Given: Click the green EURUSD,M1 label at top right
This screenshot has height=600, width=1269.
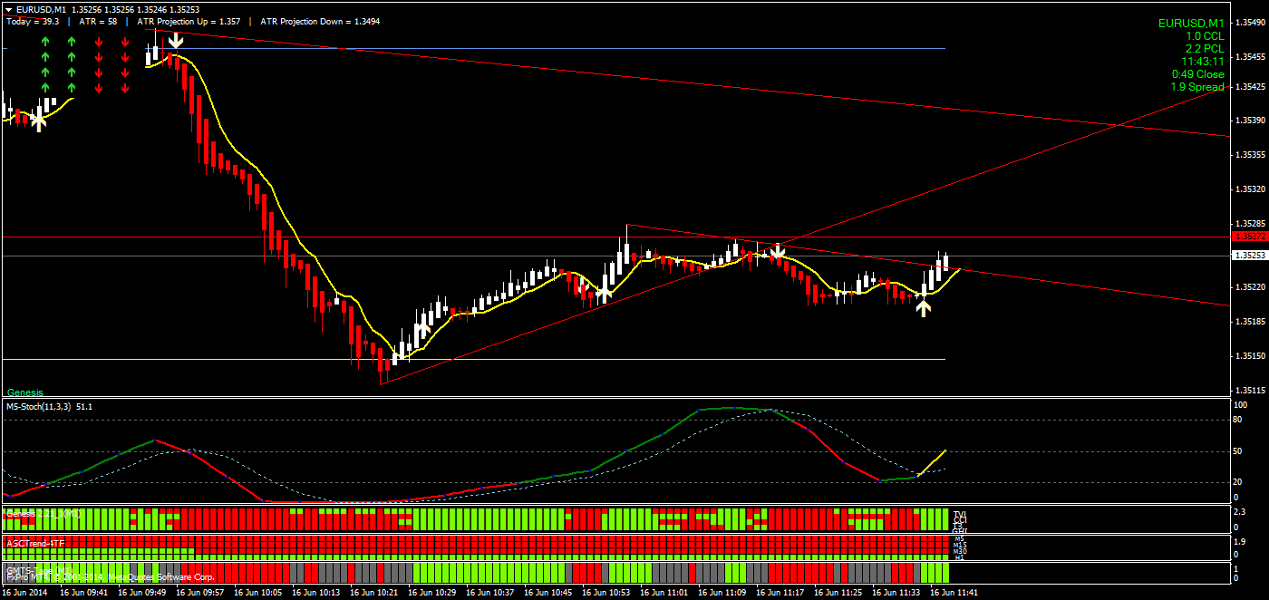Looking at the screenshot, I should [1190, 23].
